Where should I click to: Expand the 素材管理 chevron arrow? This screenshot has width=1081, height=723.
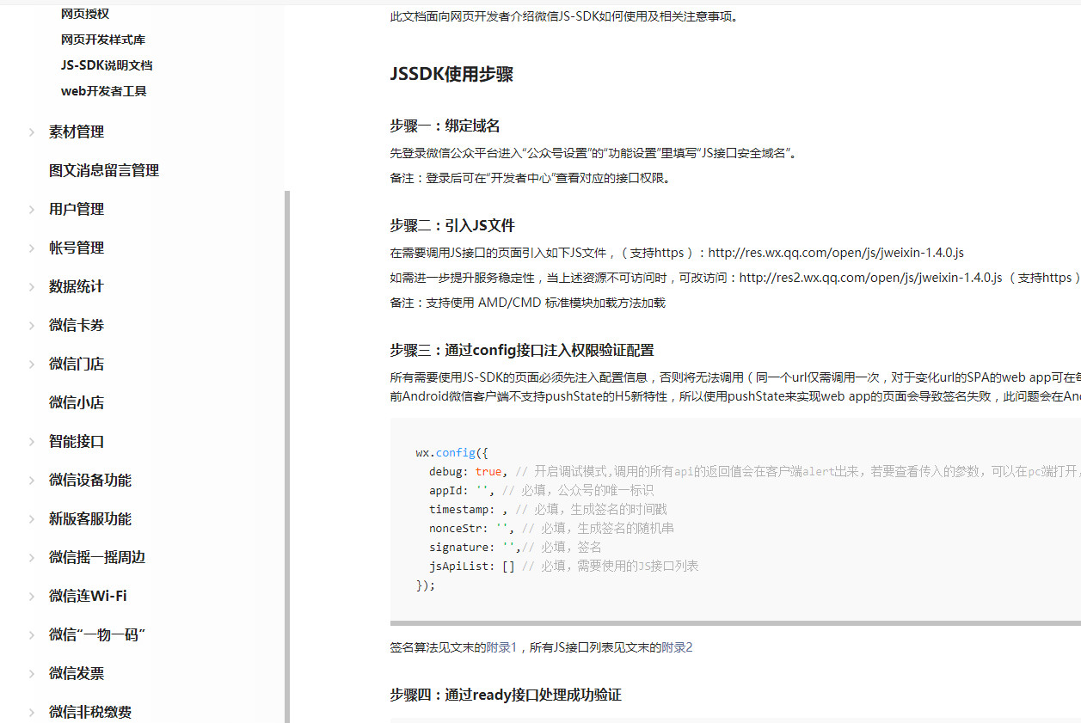coord(32,132)
